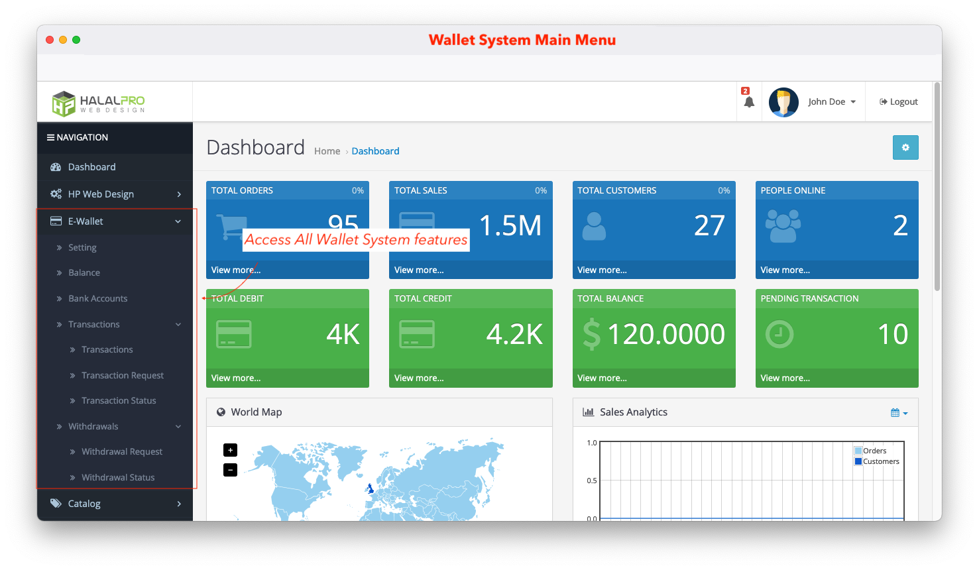Click the clock icon on Pending Transaction card
The width and height of the screenshot is (979, 570).
pyautogui.click(x=779, y=334)
